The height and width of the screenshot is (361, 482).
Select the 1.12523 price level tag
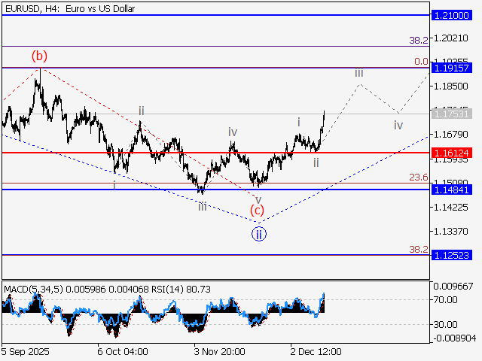(452, 255)
